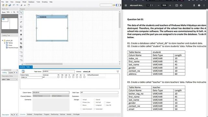
Task: Collapse the table editor header with double chevron
Action: pyautogui.click(x=118, y=71)
